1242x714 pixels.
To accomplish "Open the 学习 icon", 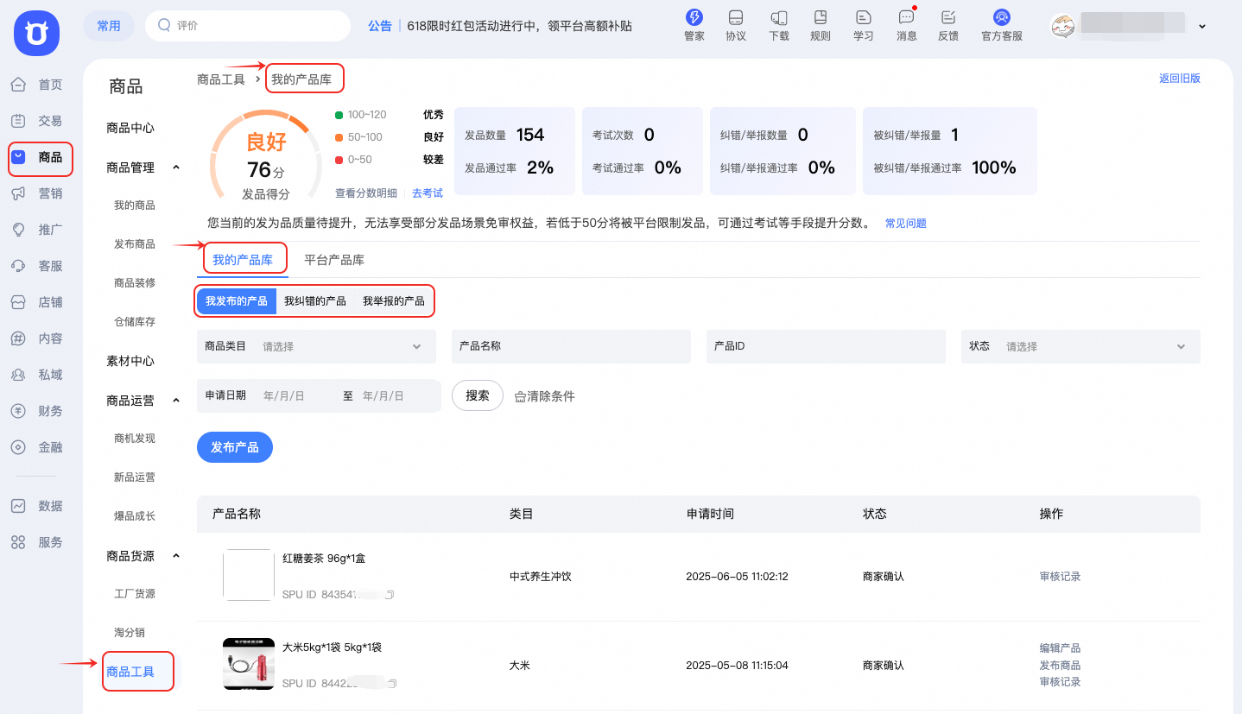I will pos(863,17).
